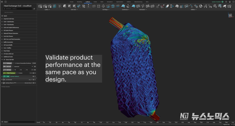
Task: Open the user account icon
Action: click(230, 2)
